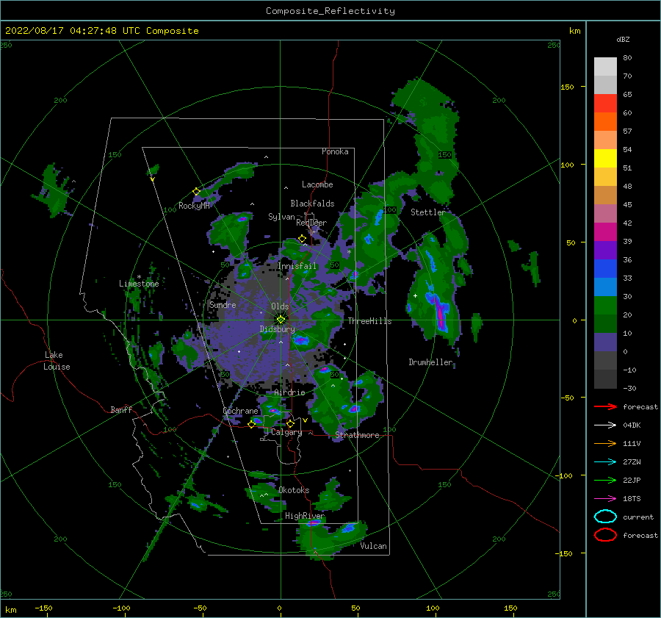Click the Airdrie label
The image size is (661, 618).
(289, 392)
